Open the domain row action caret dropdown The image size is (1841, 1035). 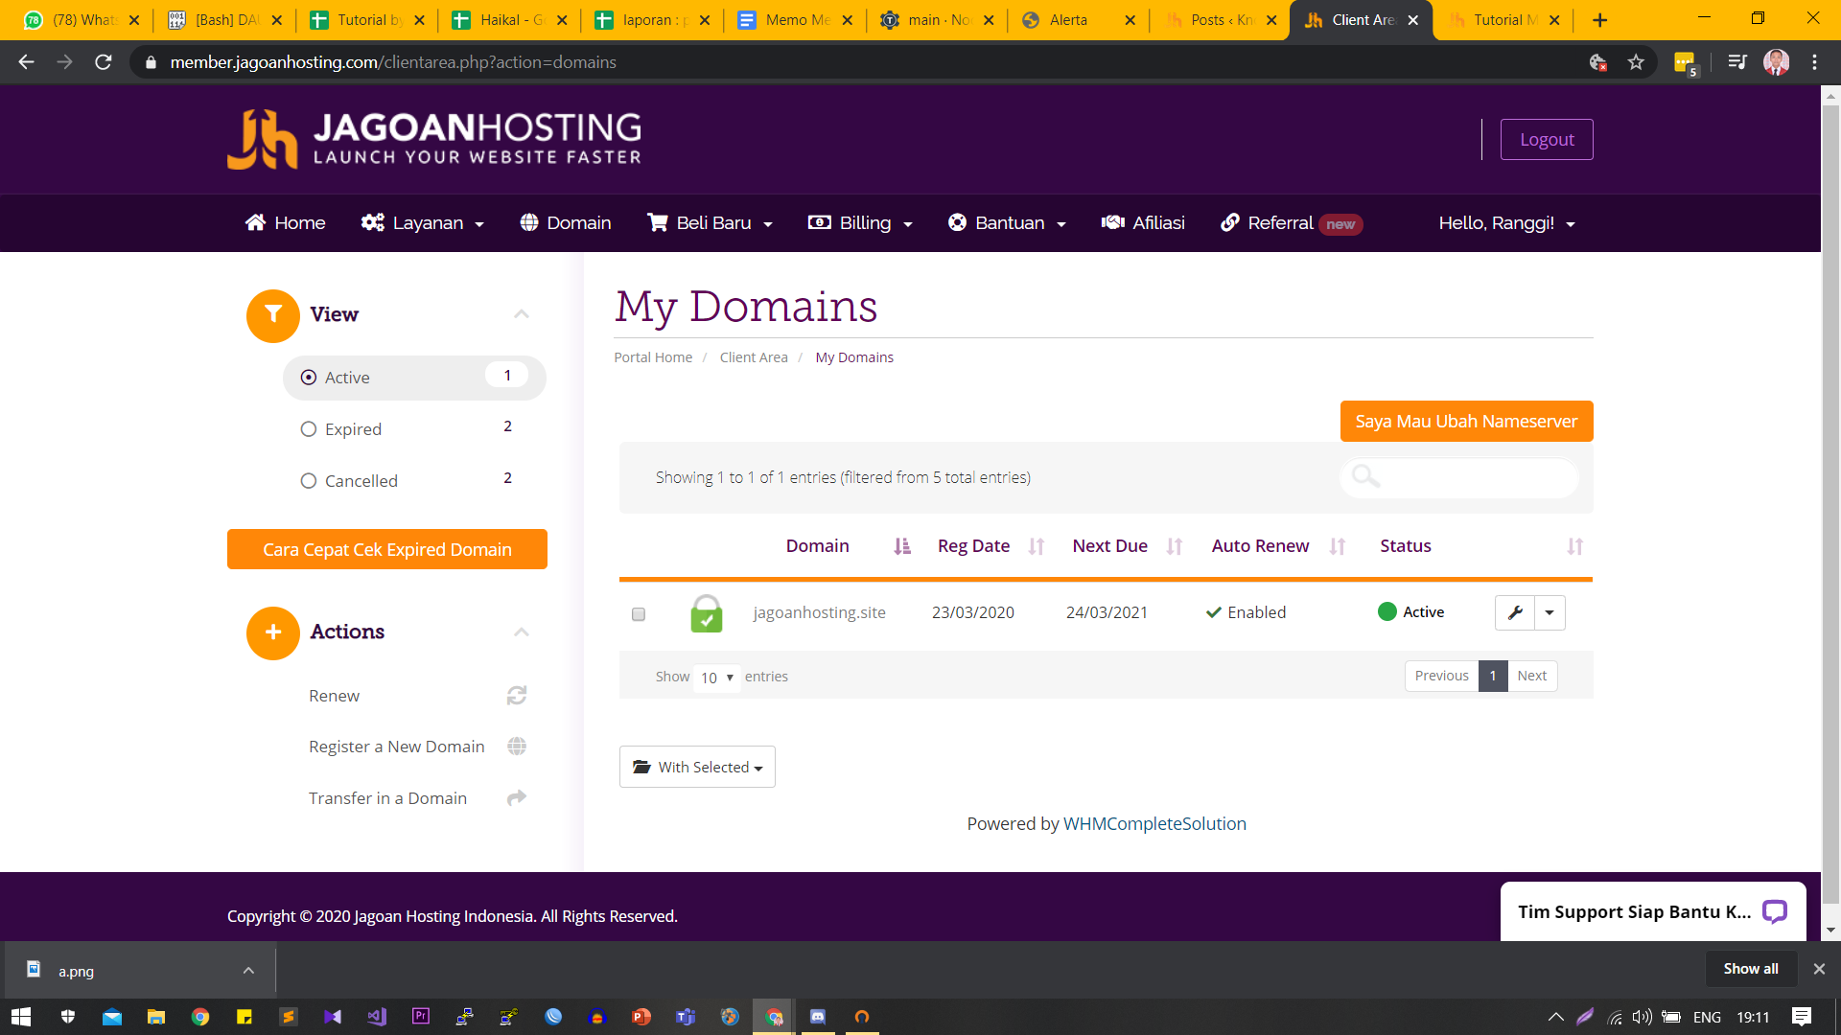tap(1550, 613)
